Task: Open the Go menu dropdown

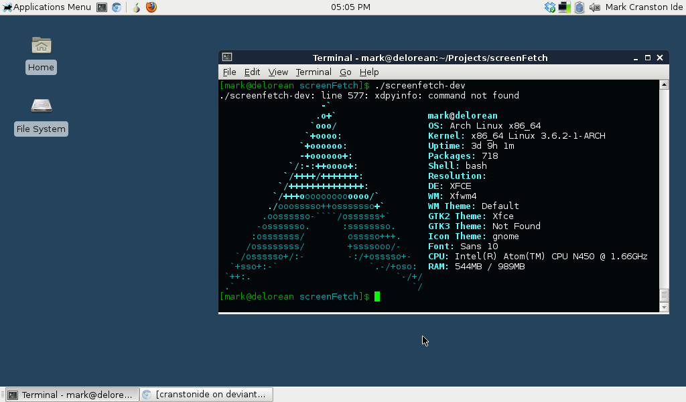Action: pos(345,72)
